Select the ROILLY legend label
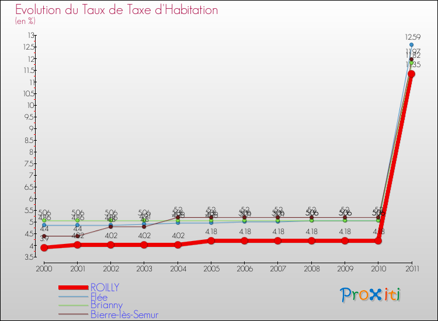 (105, 287)
